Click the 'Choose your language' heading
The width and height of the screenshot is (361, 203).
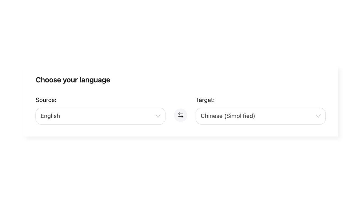point(73,80)
